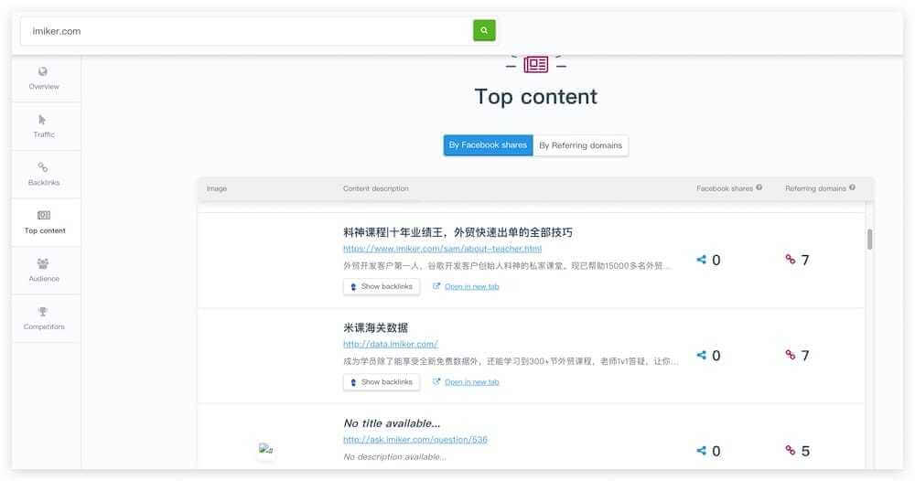
Task: Click help icon next to Facebook shares
Action: coord(759,187)
